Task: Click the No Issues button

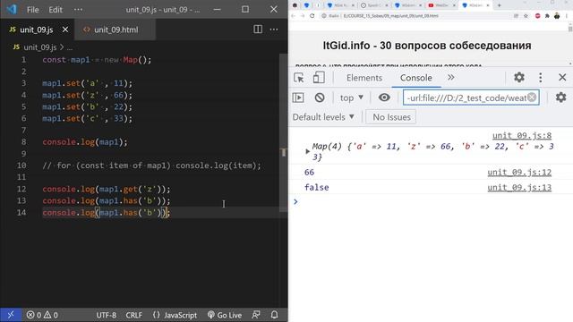Action: 390,117
